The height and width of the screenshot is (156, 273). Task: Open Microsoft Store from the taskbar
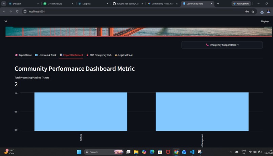coord(160,152)
